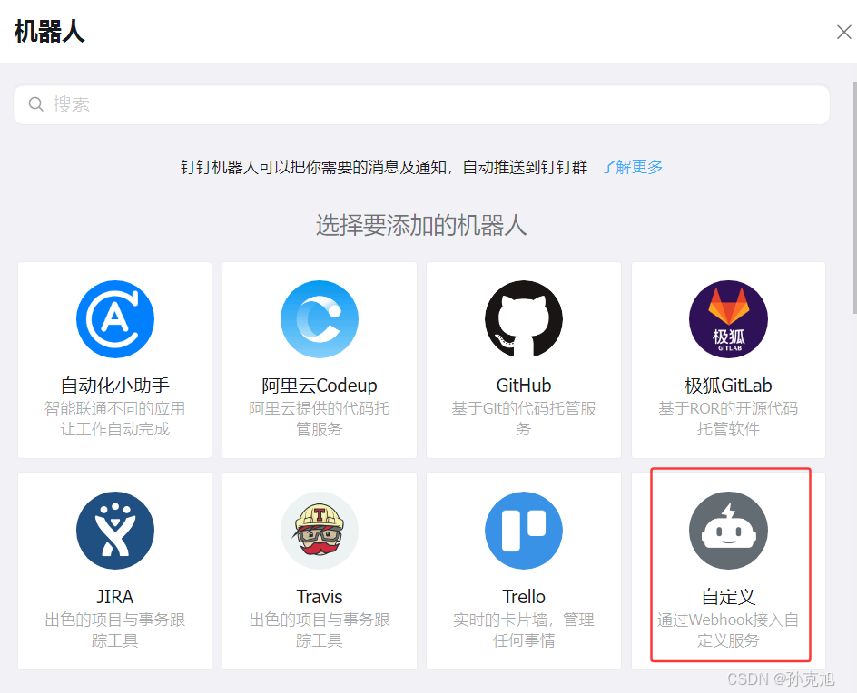Select the 阿里云Codeup robot icon
857x693 pixels.
pyautogui.click(x=320, y=319)
